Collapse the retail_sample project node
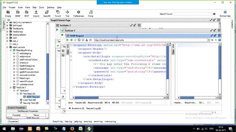The image size is (236, 132). tap(7, 47)
